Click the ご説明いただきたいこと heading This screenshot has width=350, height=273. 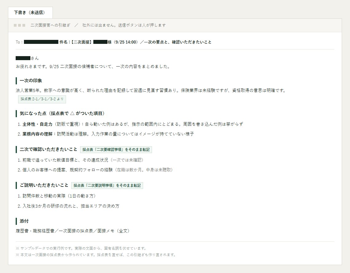(x=44, y=185)
